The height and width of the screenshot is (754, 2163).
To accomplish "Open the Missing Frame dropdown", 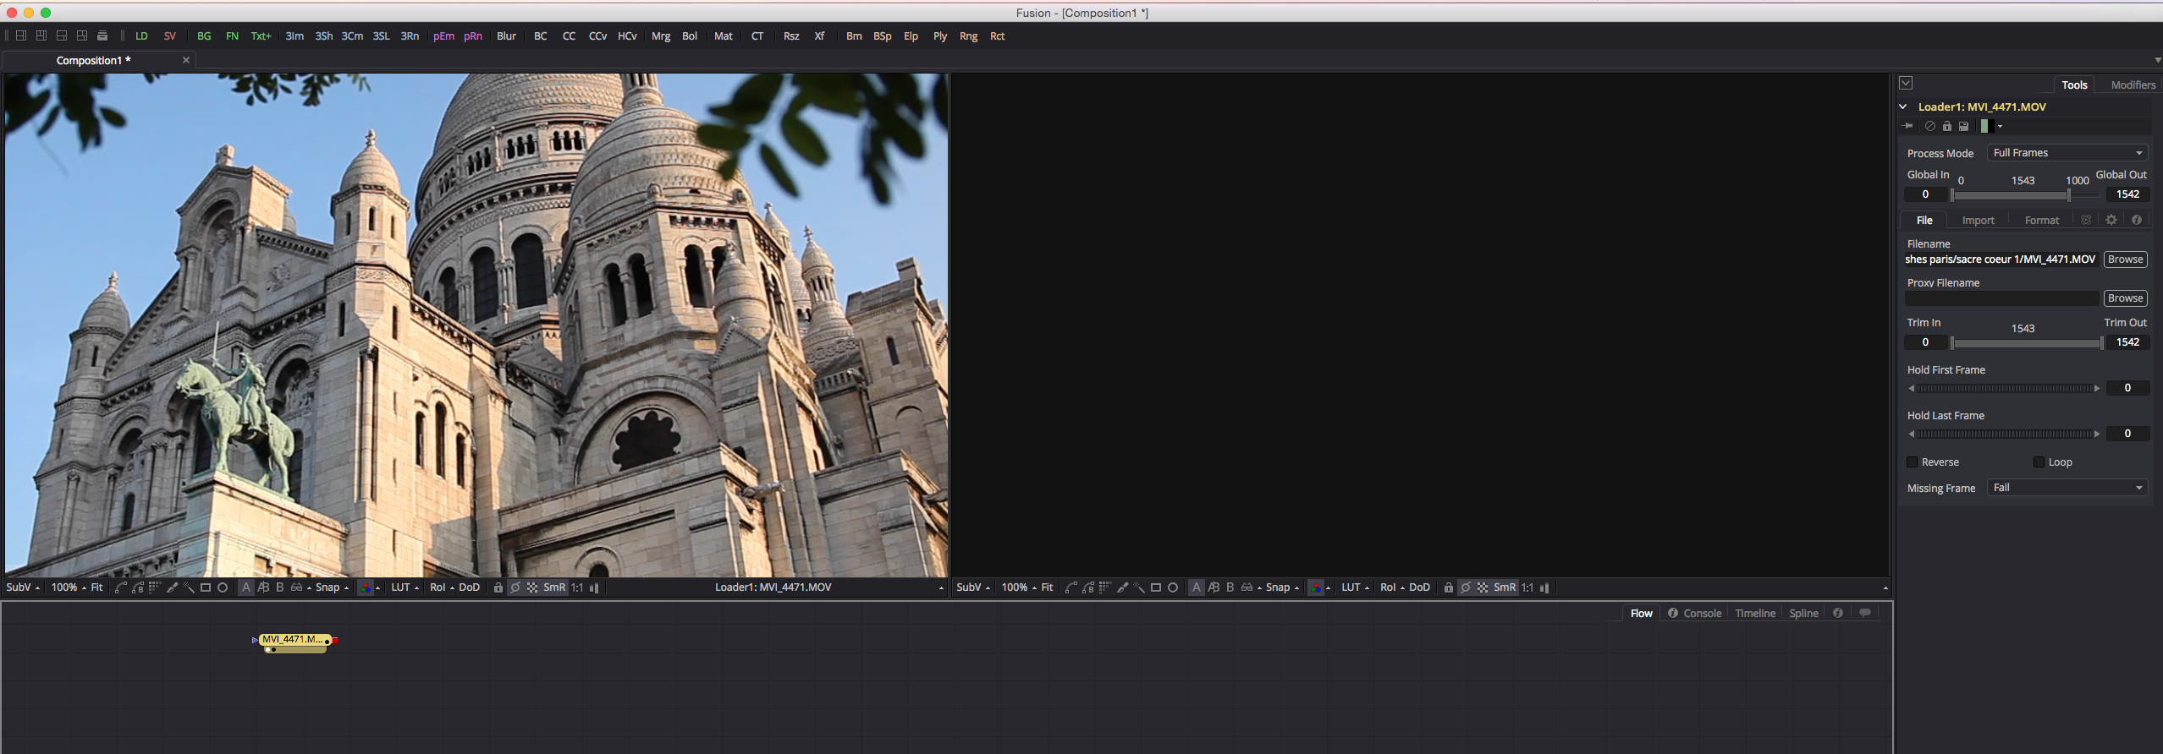I will (2066, 488).
